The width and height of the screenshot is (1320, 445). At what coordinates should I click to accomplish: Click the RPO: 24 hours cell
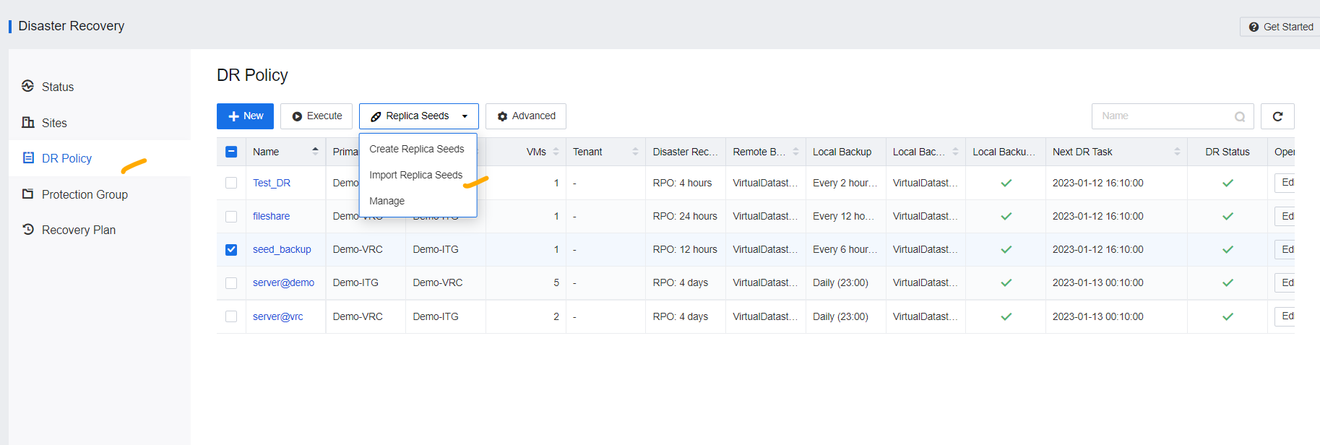tap(685, 216)
